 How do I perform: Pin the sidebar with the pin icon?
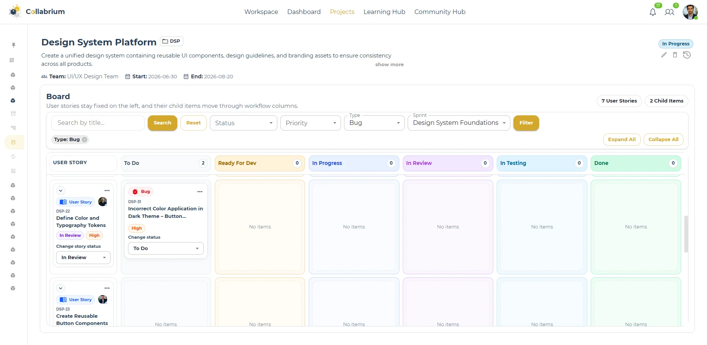(13, 45)
